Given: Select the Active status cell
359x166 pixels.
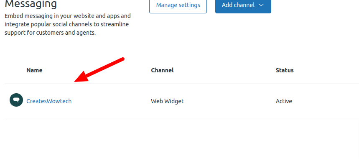Looking at the screenshot, I should point(284,101).
